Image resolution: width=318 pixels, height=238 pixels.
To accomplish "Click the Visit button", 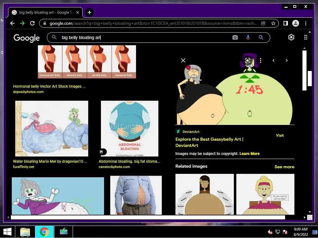I will point(280,135).
